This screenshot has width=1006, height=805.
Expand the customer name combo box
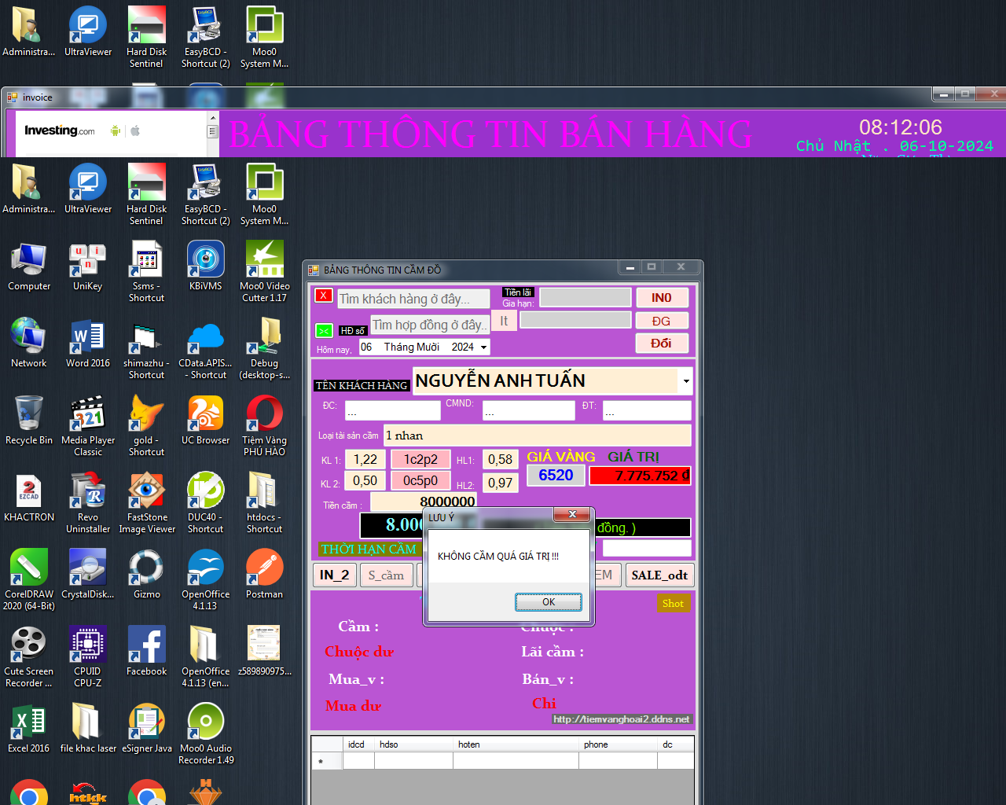point(685,381)
